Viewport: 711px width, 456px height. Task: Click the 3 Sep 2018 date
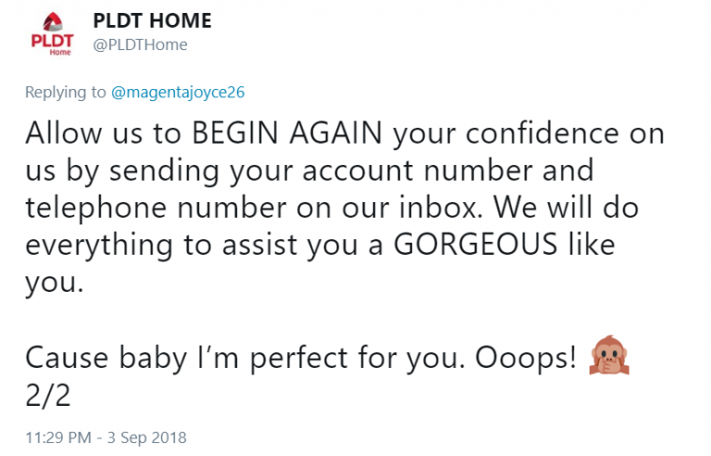pyautogui.click(x=147, y=437)
